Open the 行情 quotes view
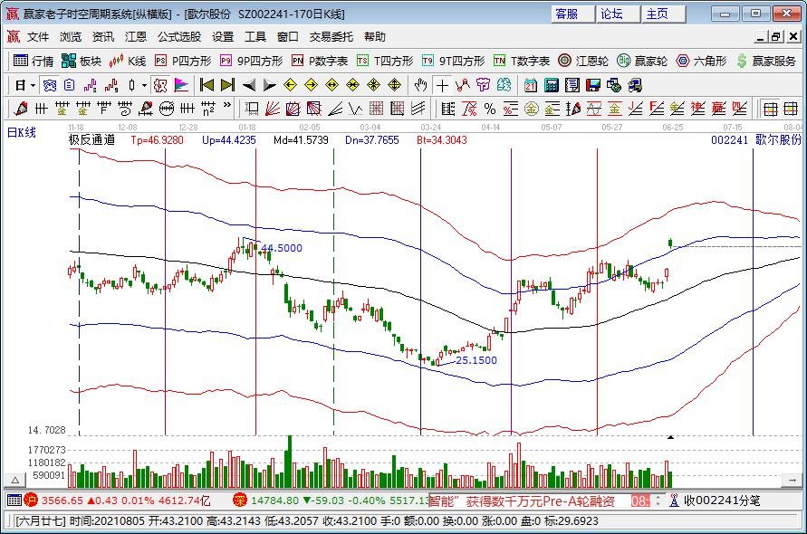The width and height of the screenshot is (807, 534). (x=34, y=62)
